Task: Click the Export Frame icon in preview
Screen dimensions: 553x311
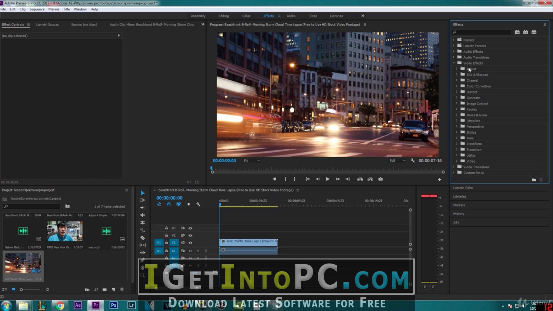Action: [380, 179]
